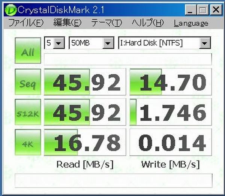
Task: Click the Write [MB/s] column label
Action: [171, 164]
